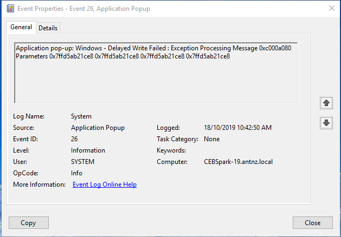Click the User value SYSTEM
The height and width of the screenshot is (237, 341).
pyautogui.click(x=82, y=162)
